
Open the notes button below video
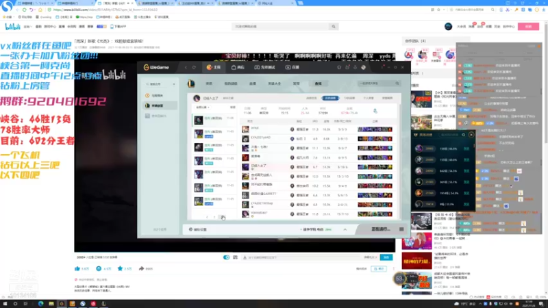tap(379, 268)
